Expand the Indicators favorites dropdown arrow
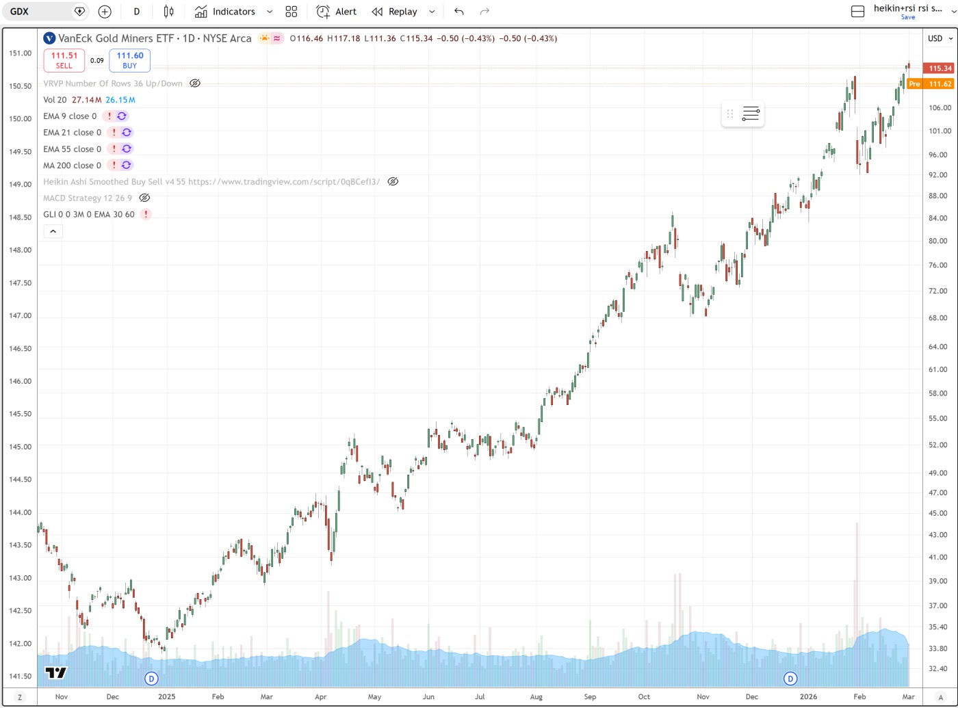This screenshot has height=708, width=958. click(x=270, y=12)
